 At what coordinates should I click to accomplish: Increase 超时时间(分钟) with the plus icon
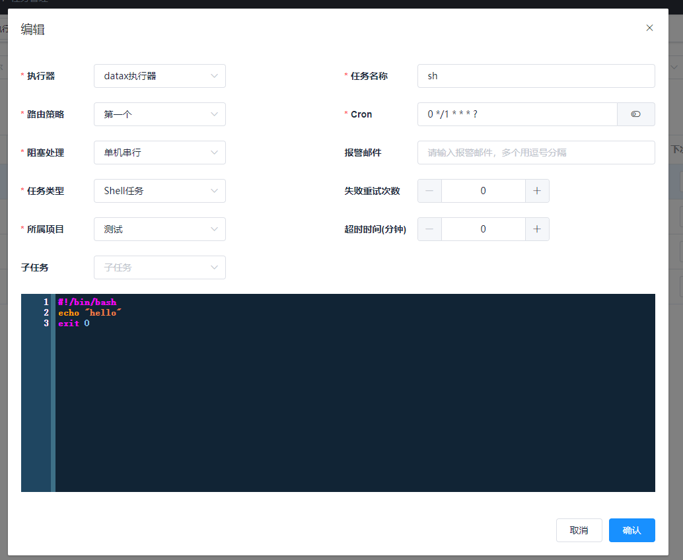(536, 228)
